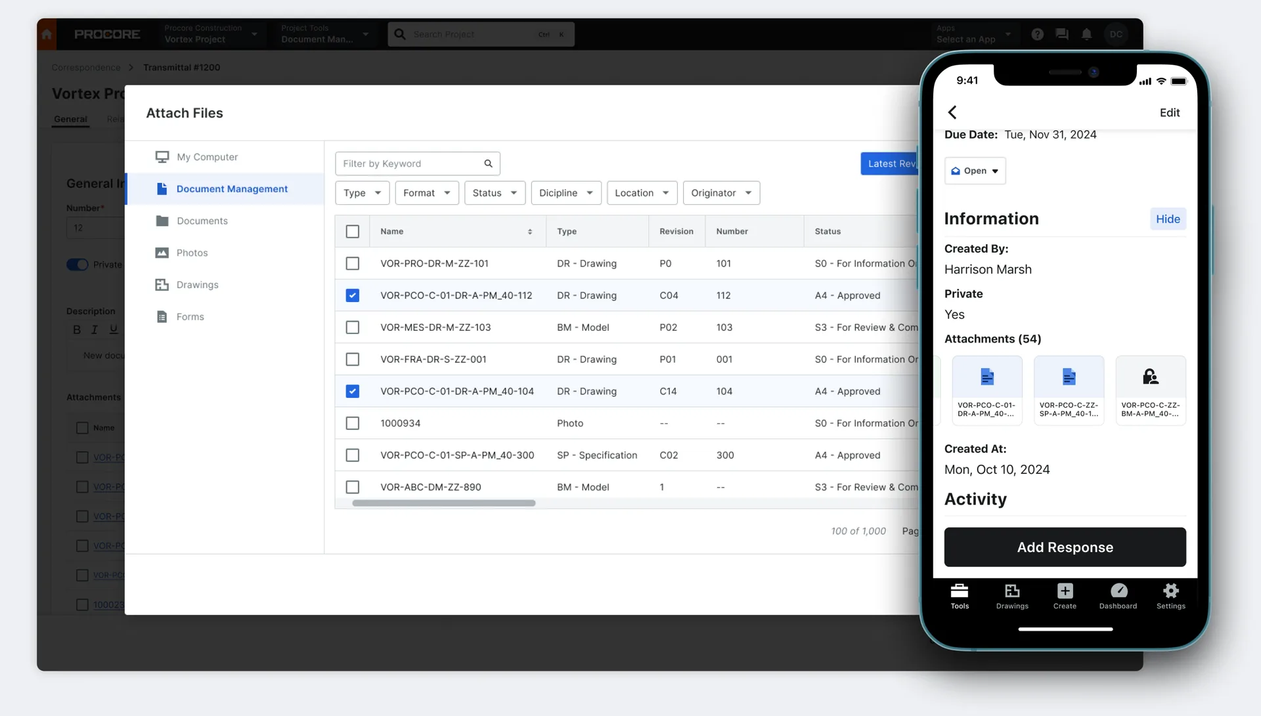Image resolution: width=1261 pixels, height=716 pixels.
Task: Click the underline formatting icon in Description
Action: 114,329
